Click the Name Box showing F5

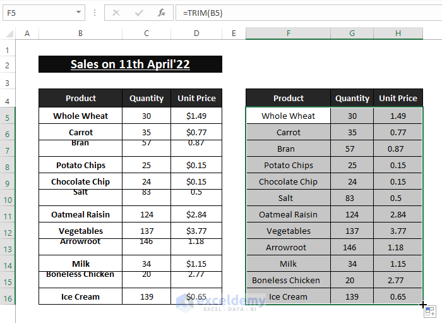[x=38, y=13]
